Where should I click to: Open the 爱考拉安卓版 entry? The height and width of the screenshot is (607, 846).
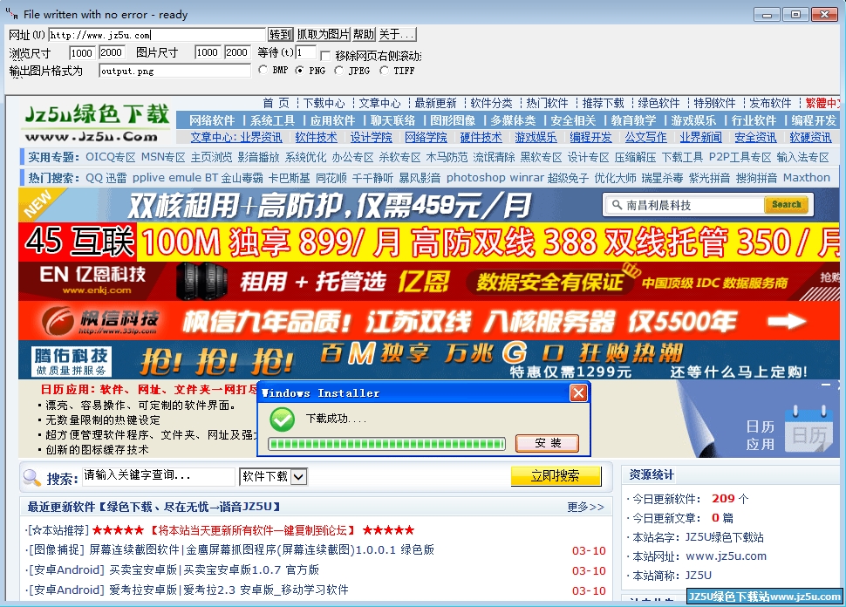point(229,590)
